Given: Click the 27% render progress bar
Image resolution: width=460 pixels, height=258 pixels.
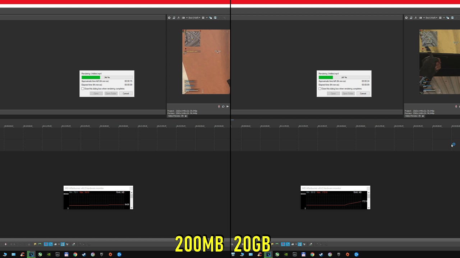Looking at the screenshot, I should [344, 77].
